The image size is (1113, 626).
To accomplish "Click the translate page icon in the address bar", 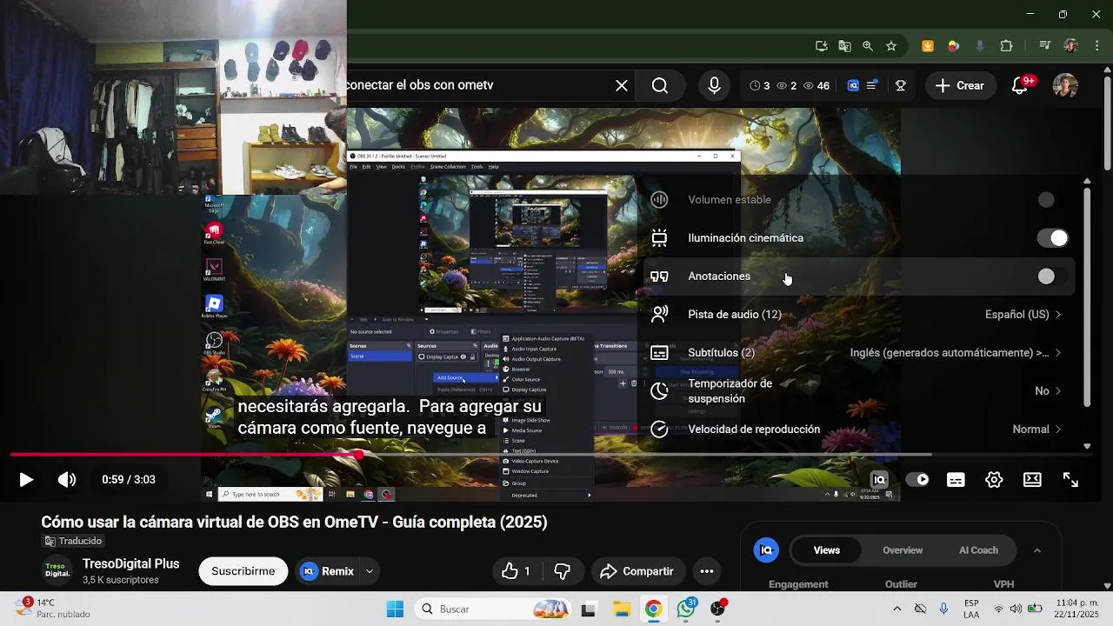I will [x=844, y=46].
